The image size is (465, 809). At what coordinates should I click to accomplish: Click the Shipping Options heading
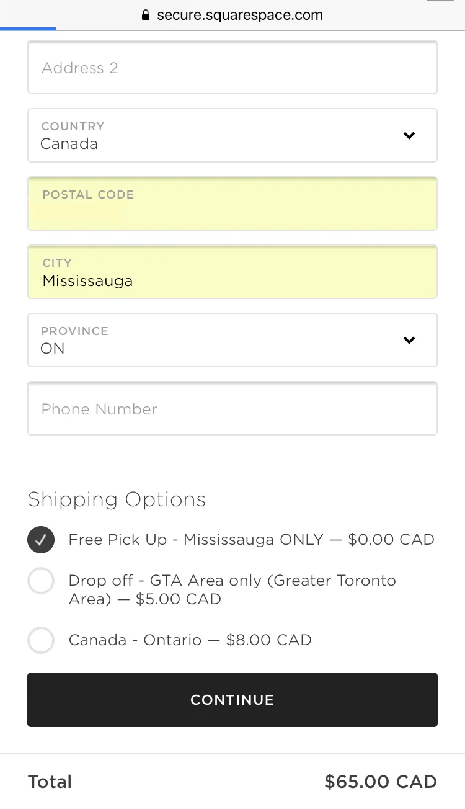click(117, 499)
